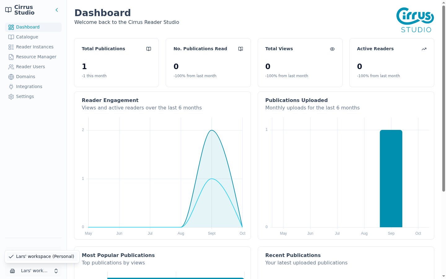Open the Integrations plug icon
Screen dimensions: 446x279
(x=11, y=87)
